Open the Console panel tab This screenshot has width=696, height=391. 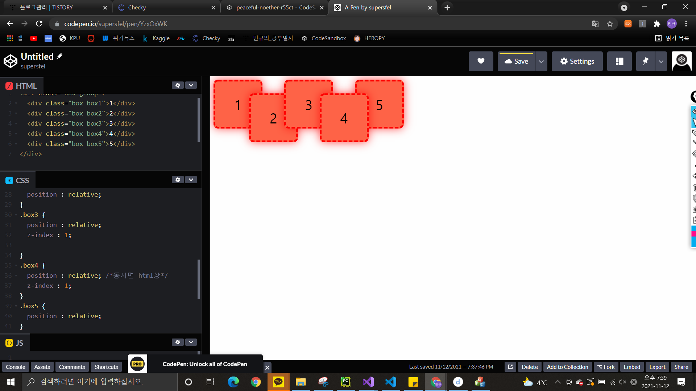[x=16, y=367]
